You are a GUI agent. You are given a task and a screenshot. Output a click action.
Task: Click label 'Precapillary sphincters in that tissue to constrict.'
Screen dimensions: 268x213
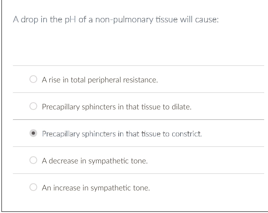(x=122, y=134)
